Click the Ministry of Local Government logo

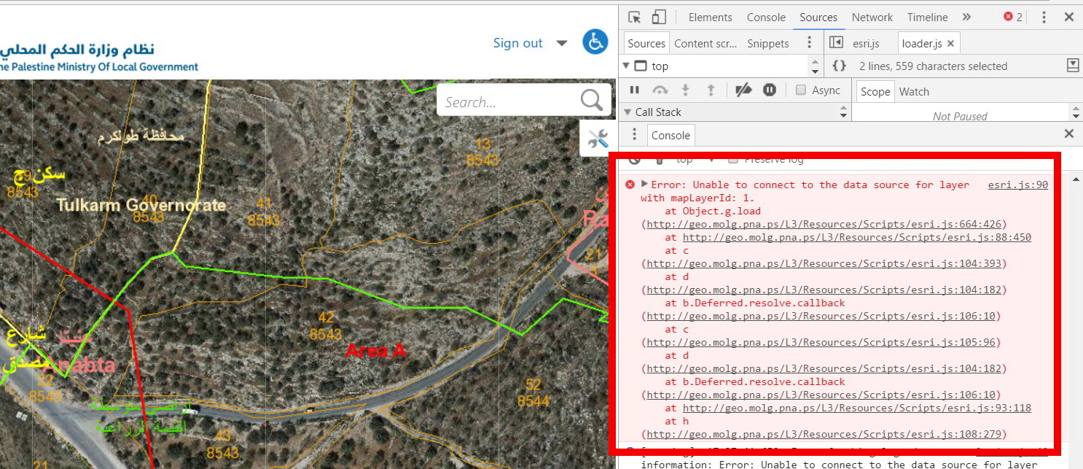click(x=99, y=56)
